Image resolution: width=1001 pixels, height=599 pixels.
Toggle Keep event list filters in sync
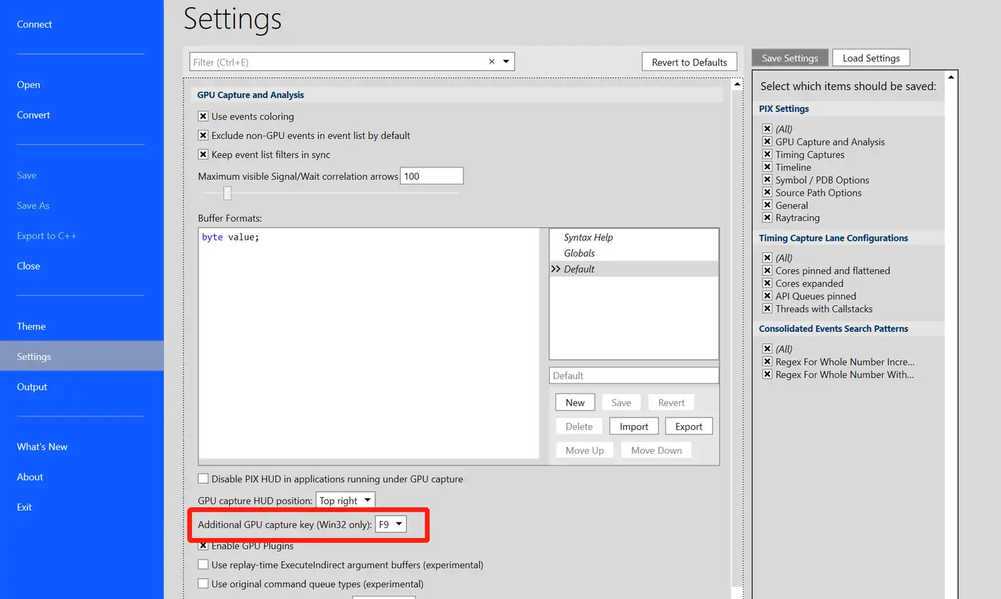pyautogui.click(x=203, y=154)
